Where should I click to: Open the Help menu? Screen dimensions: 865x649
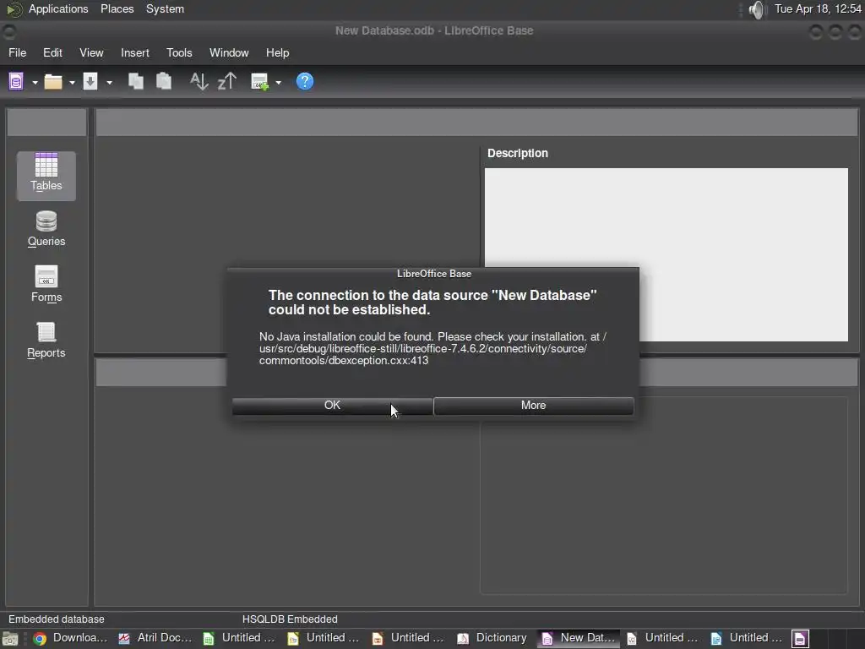pyautogui.click(x=277, y=52)
